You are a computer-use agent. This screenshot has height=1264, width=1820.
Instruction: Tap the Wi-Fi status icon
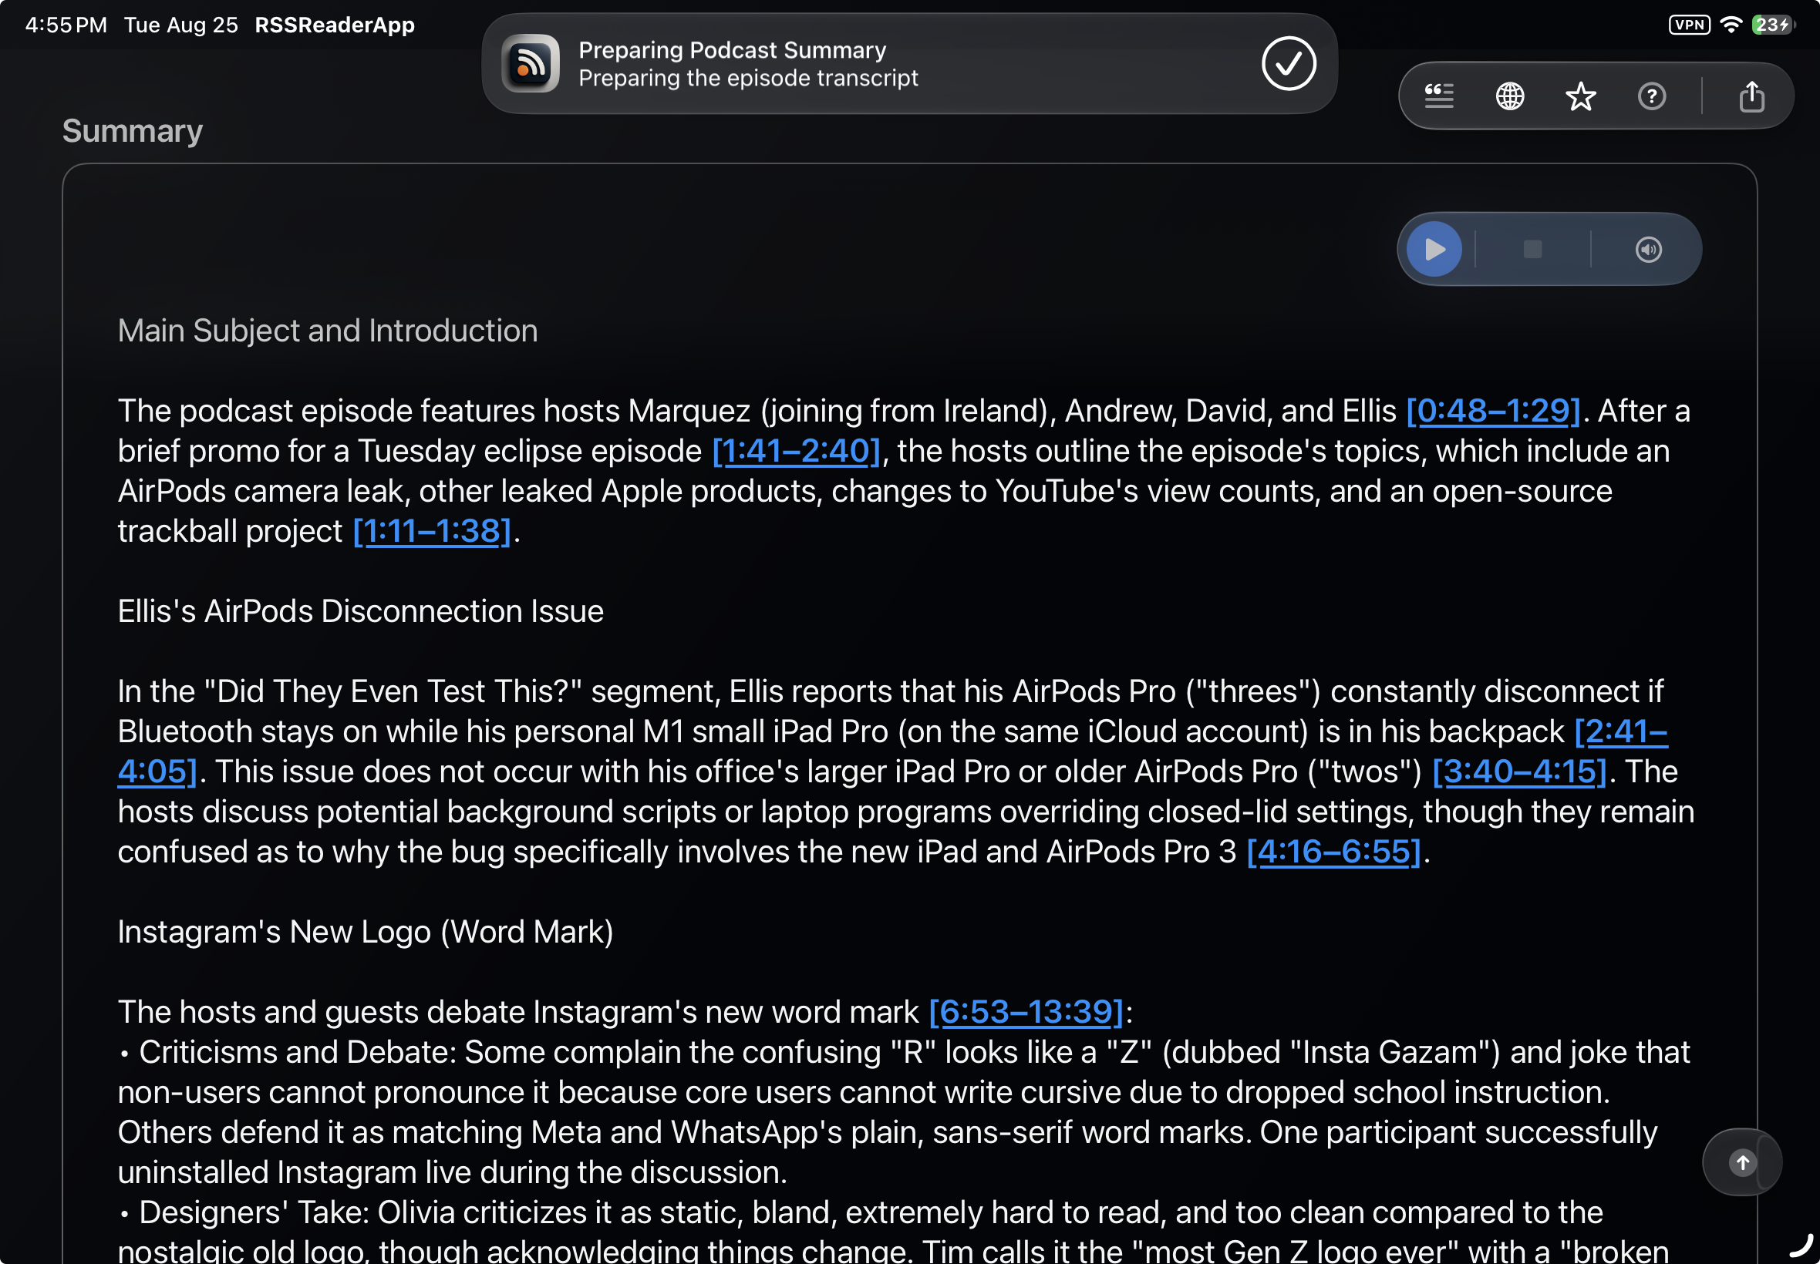click(x=1731, y=25)
